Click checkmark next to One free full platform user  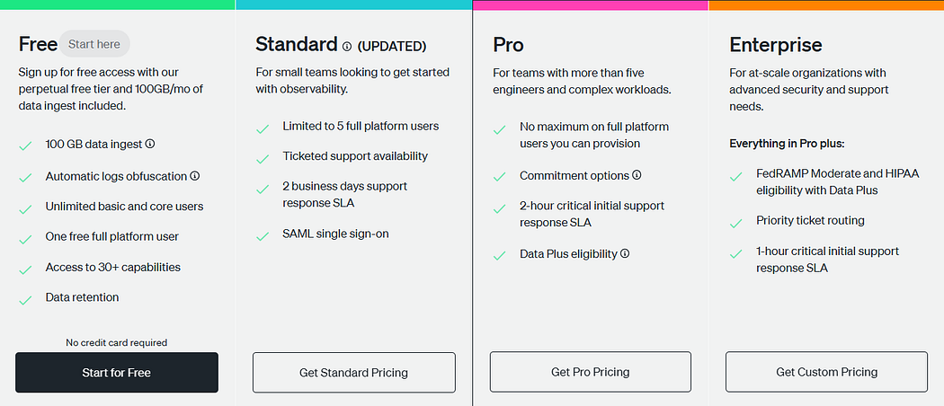(25, 238)
